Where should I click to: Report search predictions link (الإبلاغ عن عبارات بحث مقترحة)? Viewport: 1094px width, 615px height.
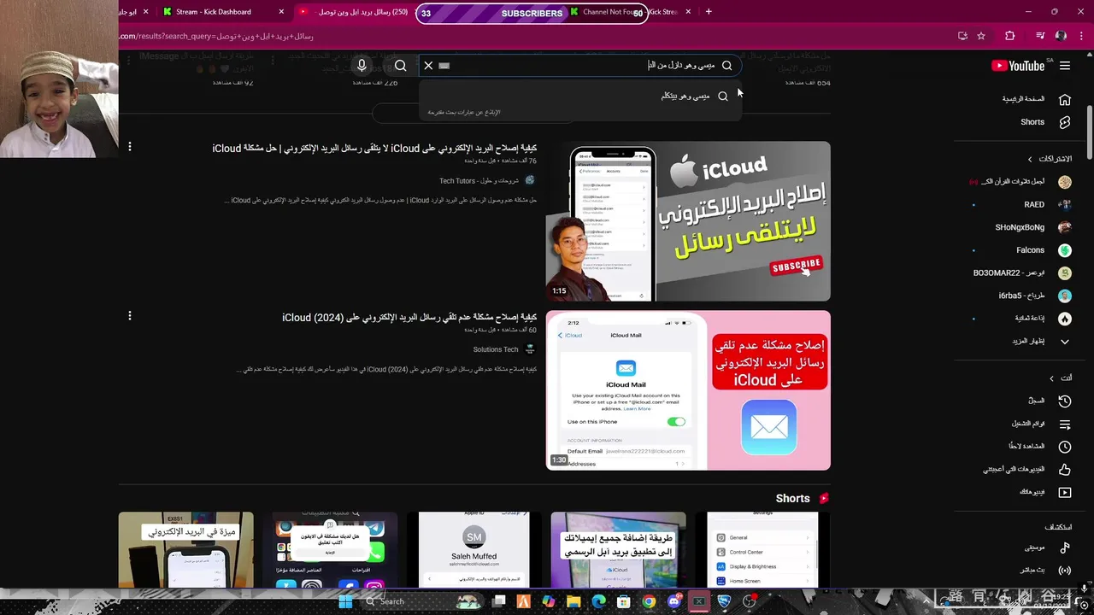[464, 113]
